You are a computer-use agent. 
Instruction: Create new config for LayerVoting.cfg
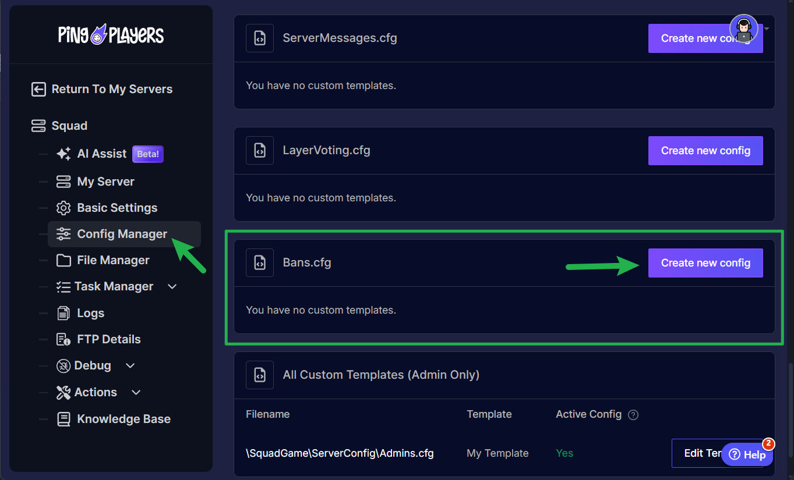[x=705, y=151]
